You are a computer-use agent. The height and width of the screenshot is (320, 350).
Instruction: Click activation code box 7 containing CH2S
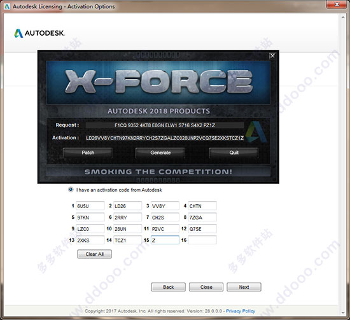tap(165, 217)
